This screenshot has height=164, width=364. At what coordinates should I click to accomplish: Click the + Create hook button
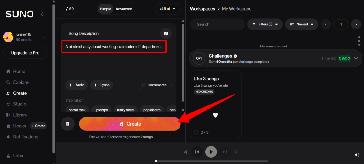point(39,126)
